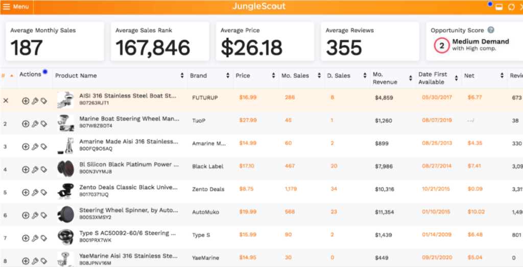
Task: Click the Opportunity Score circle showing 2
Action: 442,46
